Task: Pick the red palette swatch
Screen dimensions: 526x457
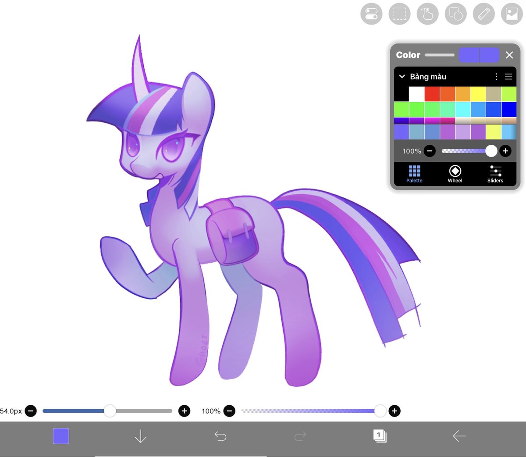Action: point(432,94)
